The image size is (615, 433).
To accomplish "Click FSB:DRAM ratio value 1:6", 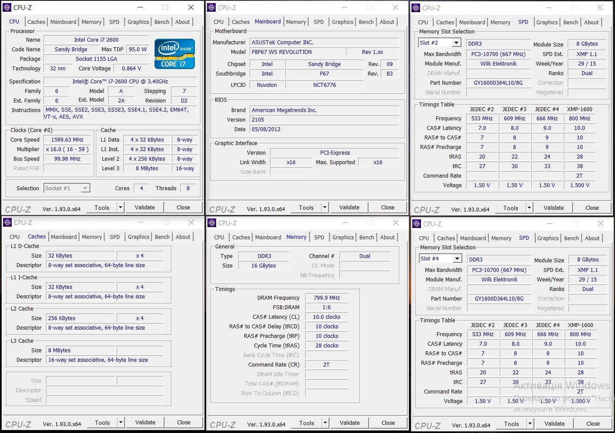I will click(327, 307).
